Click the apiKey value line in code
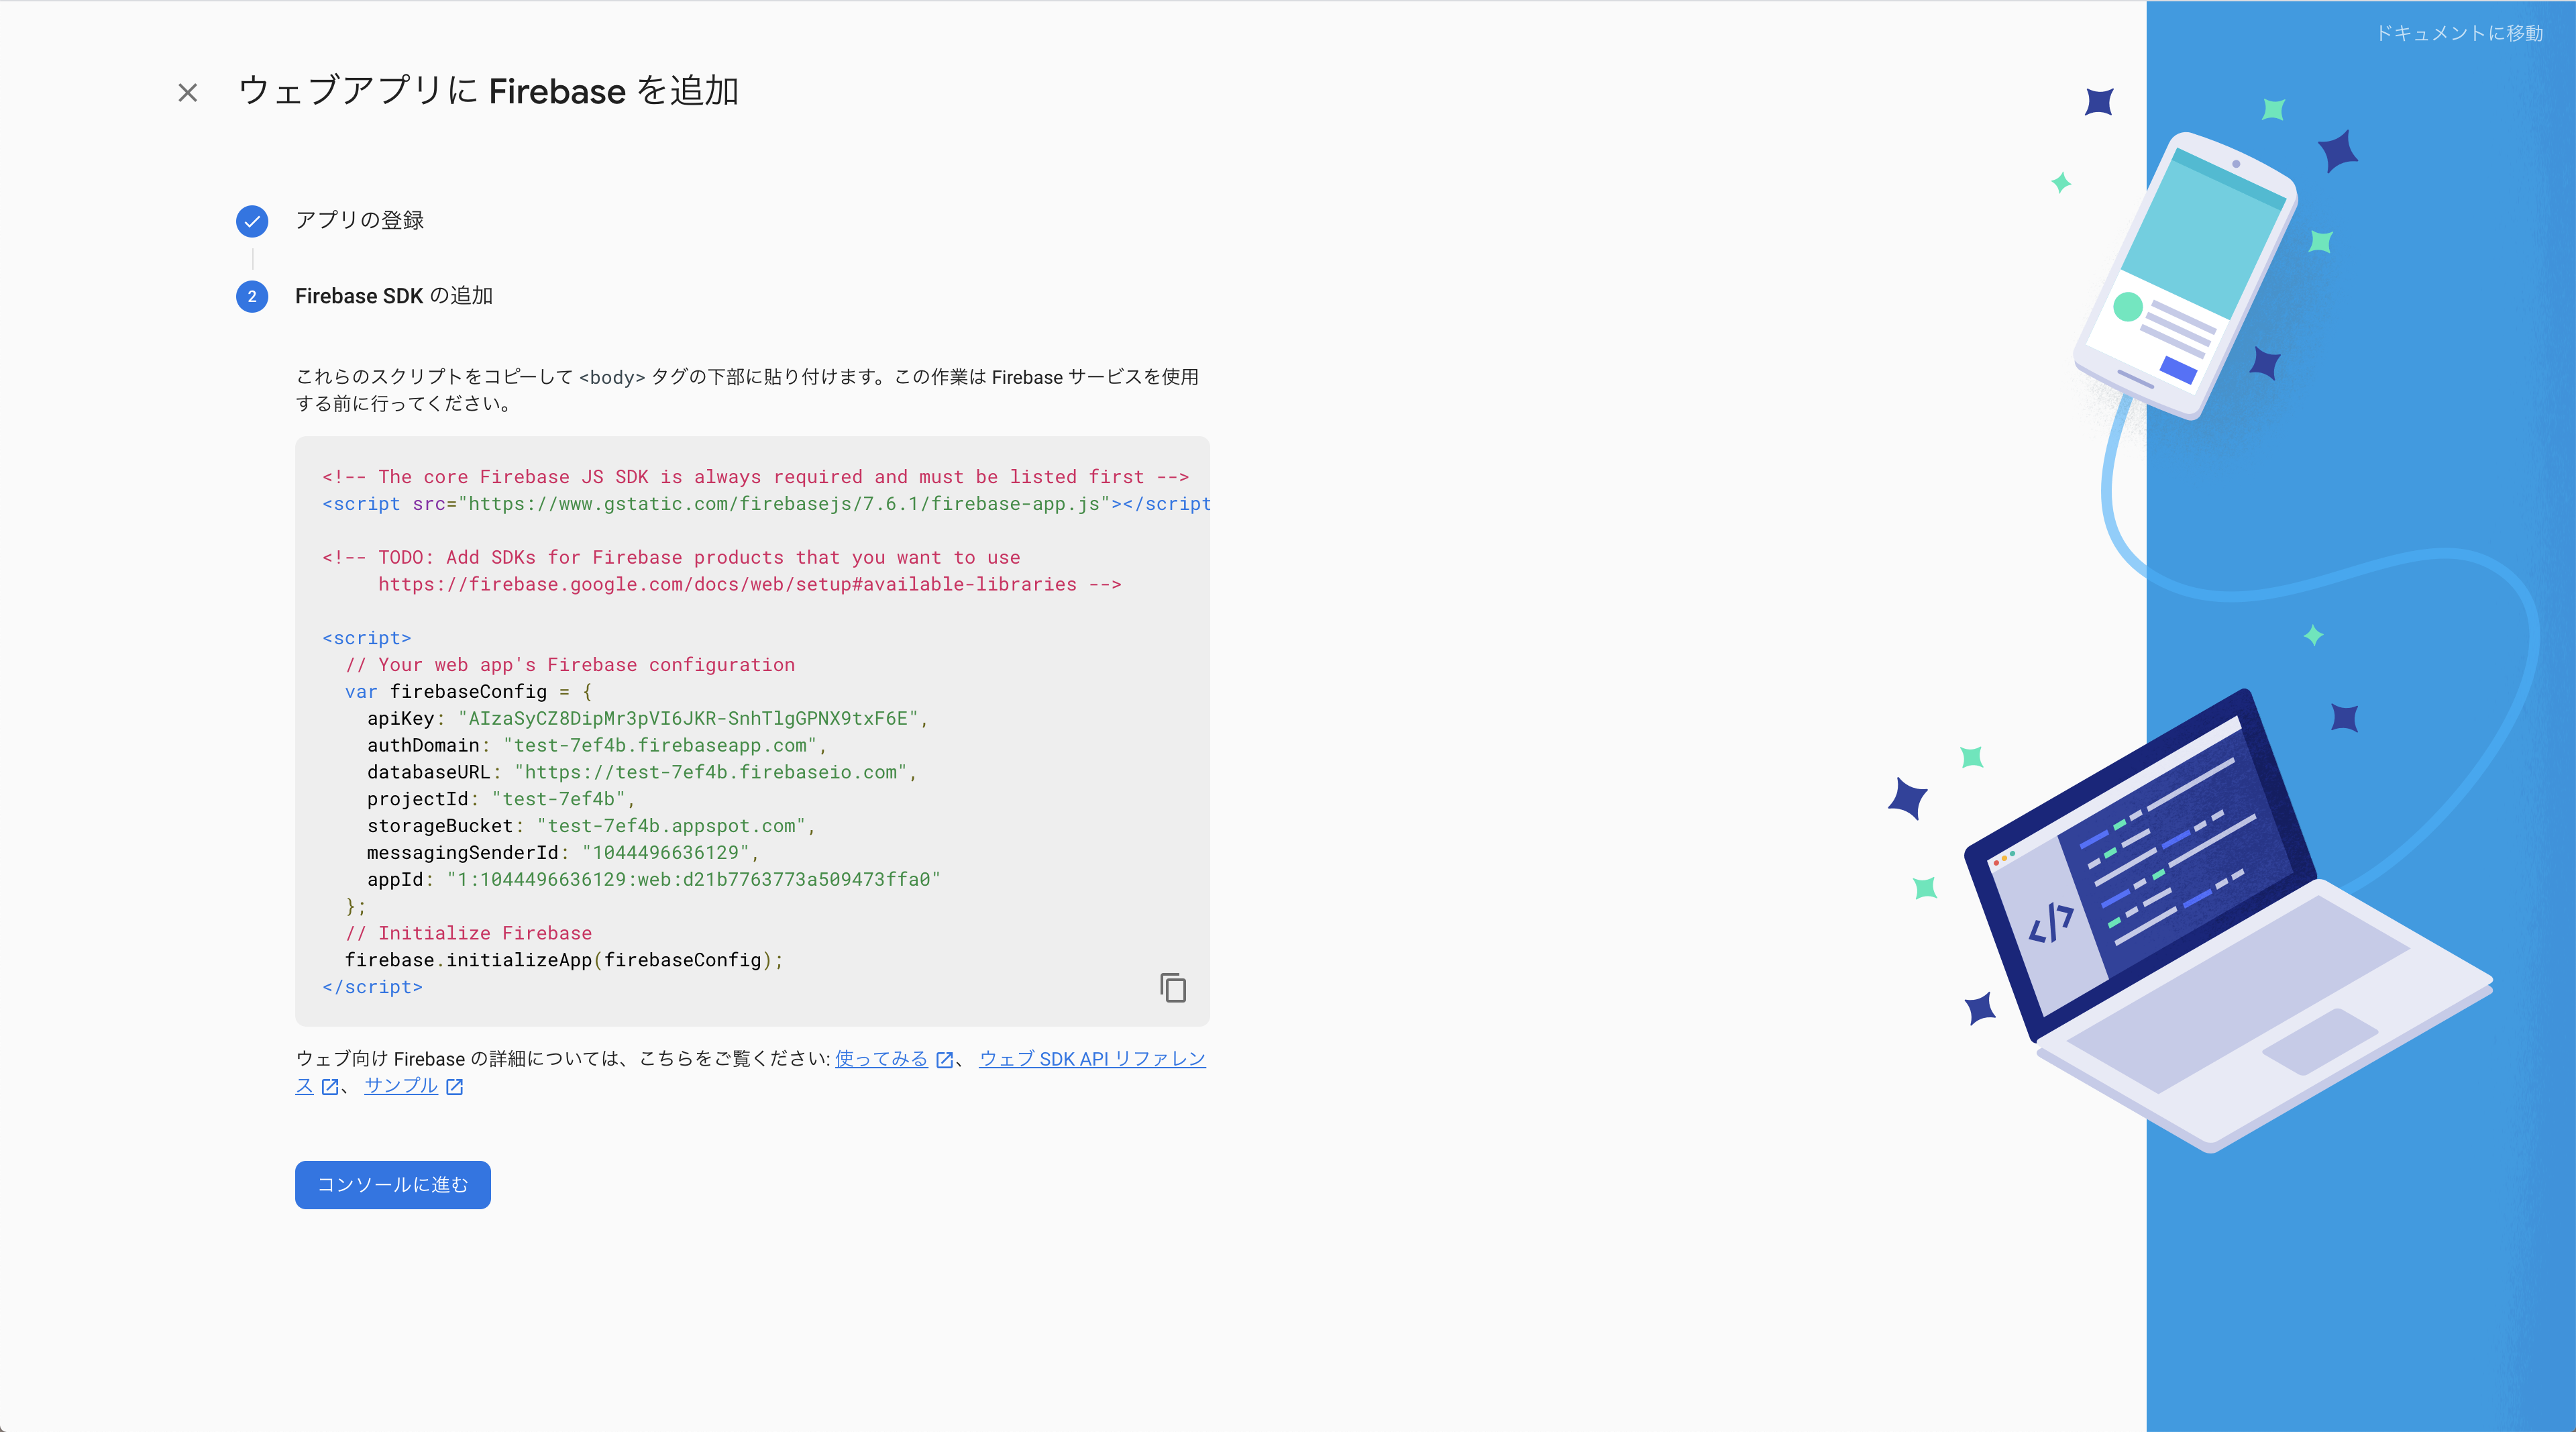 tap(647, 718)
